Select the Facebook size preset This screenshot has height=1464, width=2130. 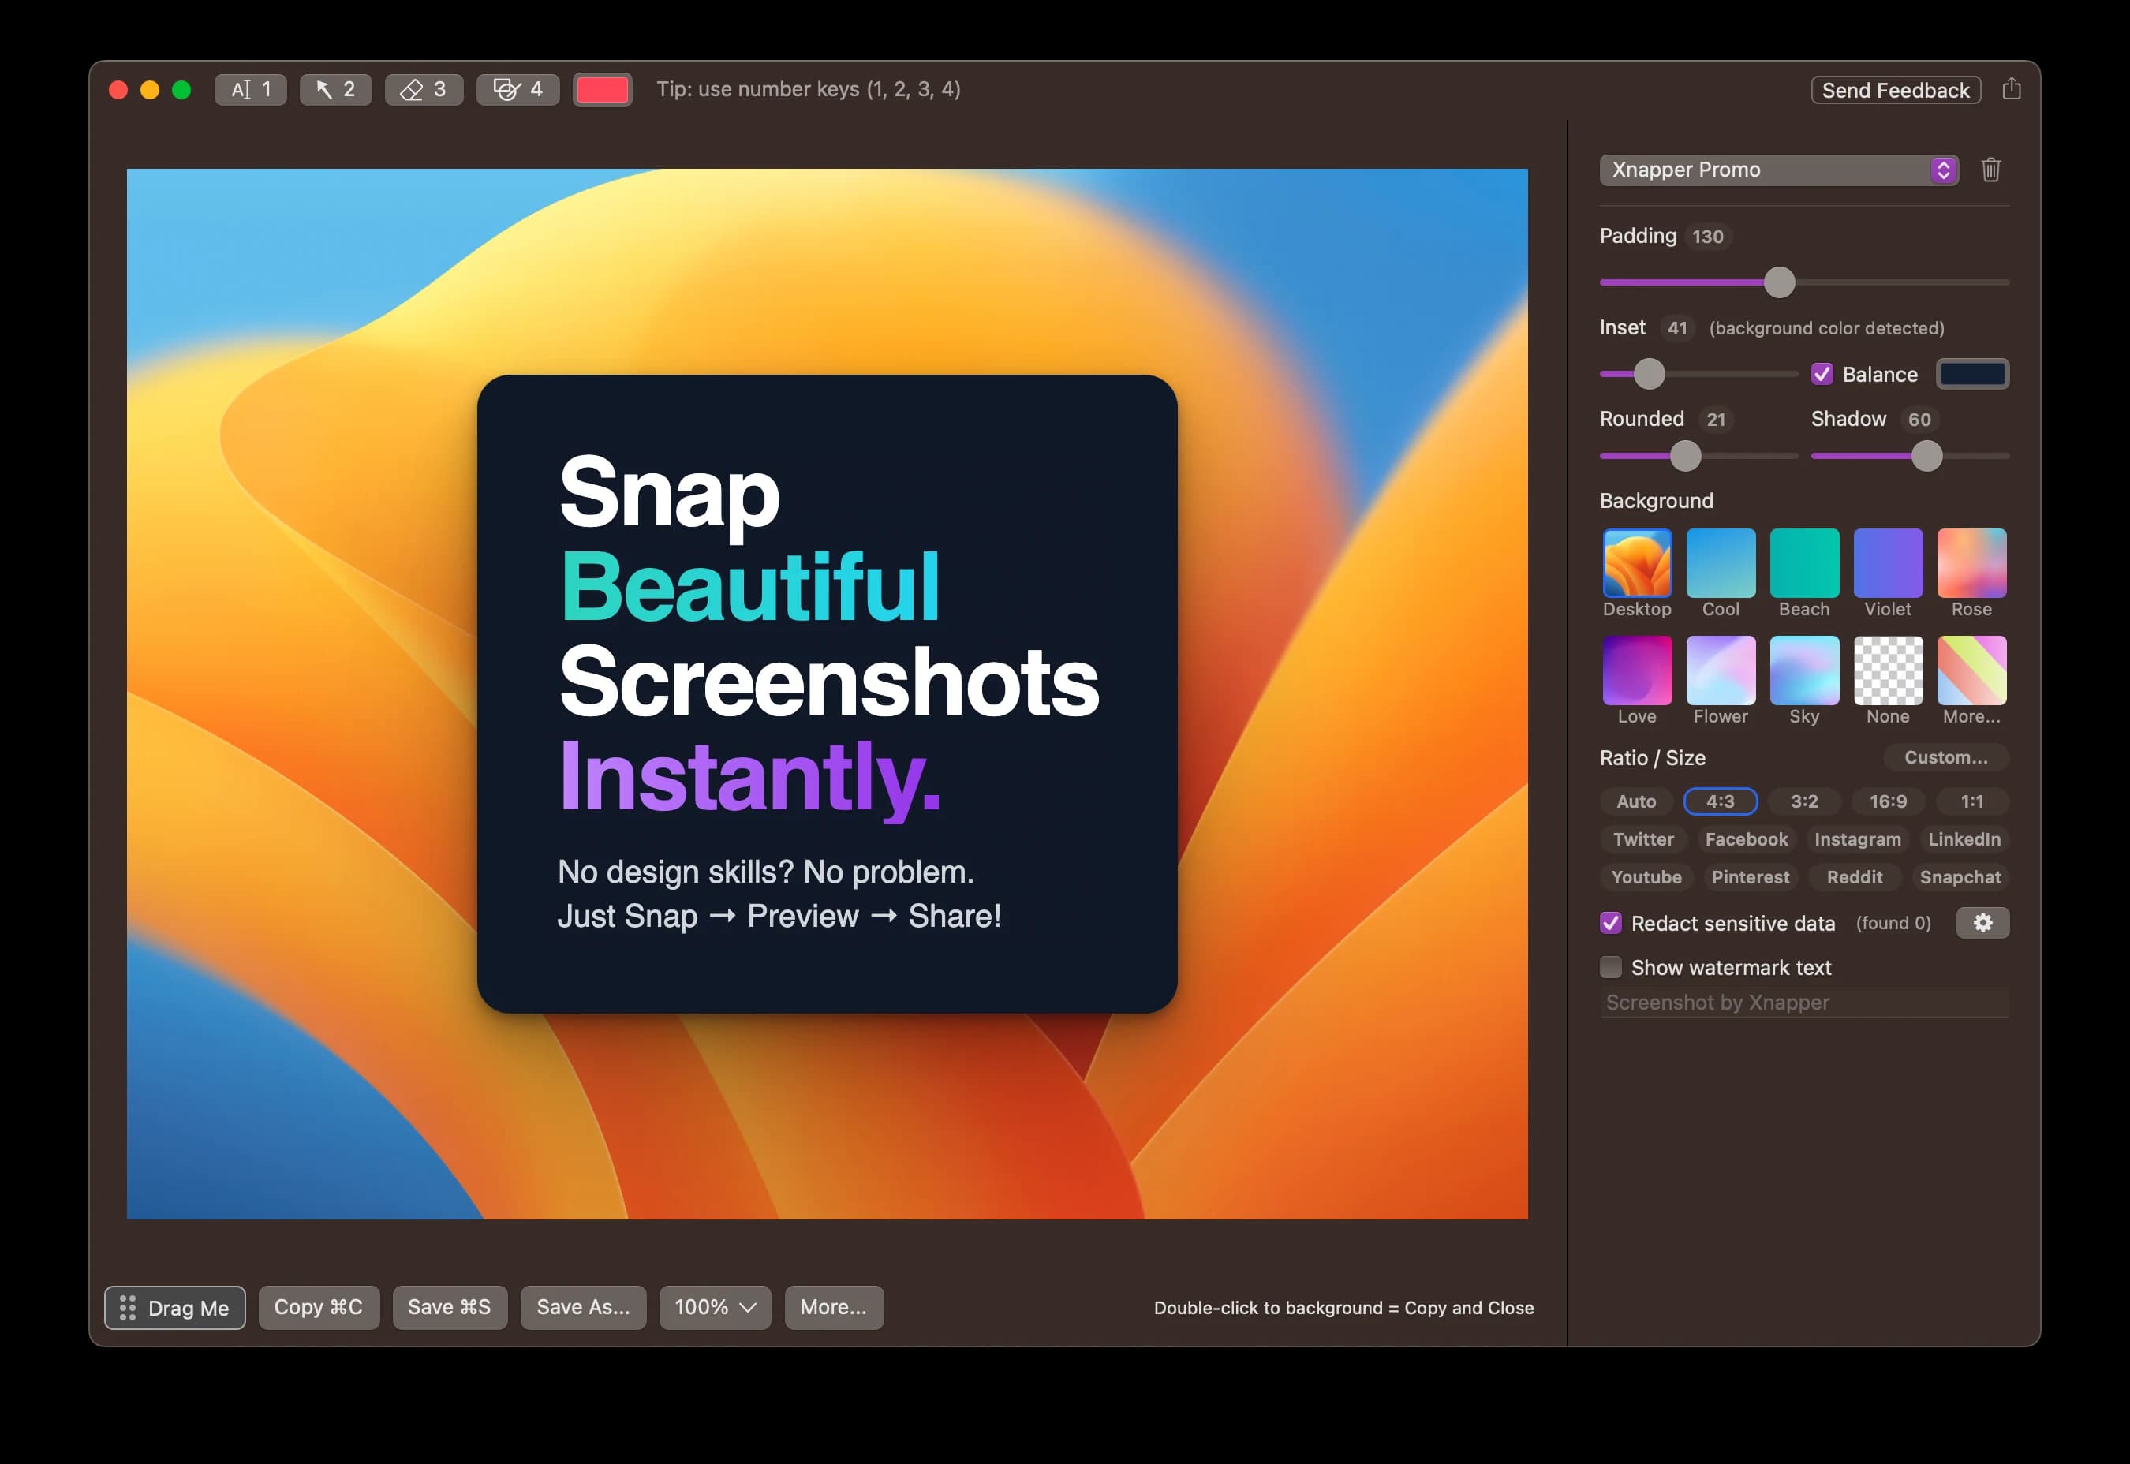click(x=1746, y=839)
